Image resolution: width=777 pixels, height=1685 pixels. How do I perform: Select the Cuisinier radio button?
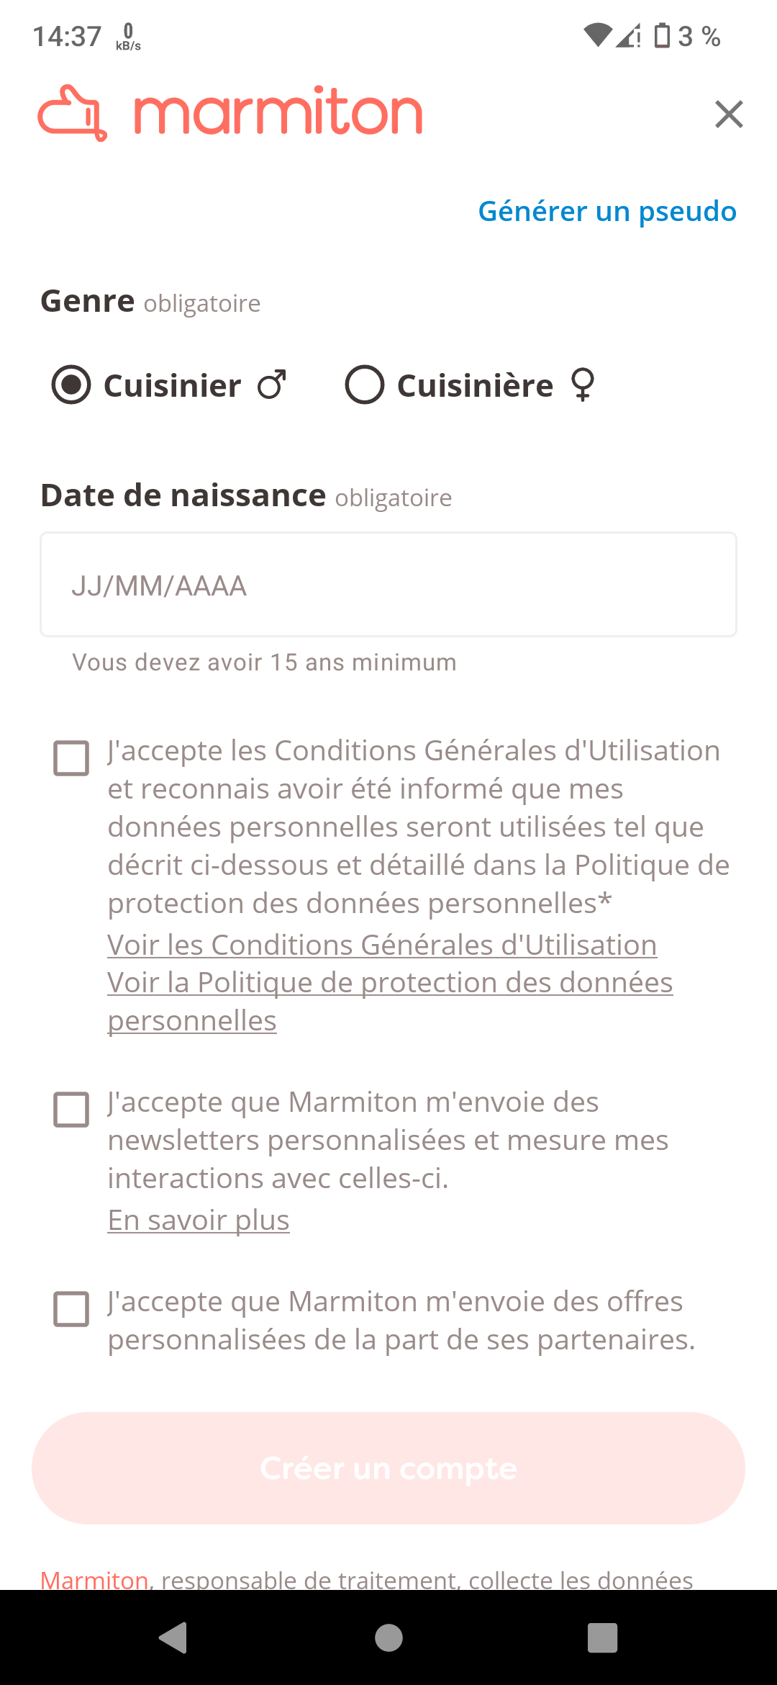(x=71, y=385)
